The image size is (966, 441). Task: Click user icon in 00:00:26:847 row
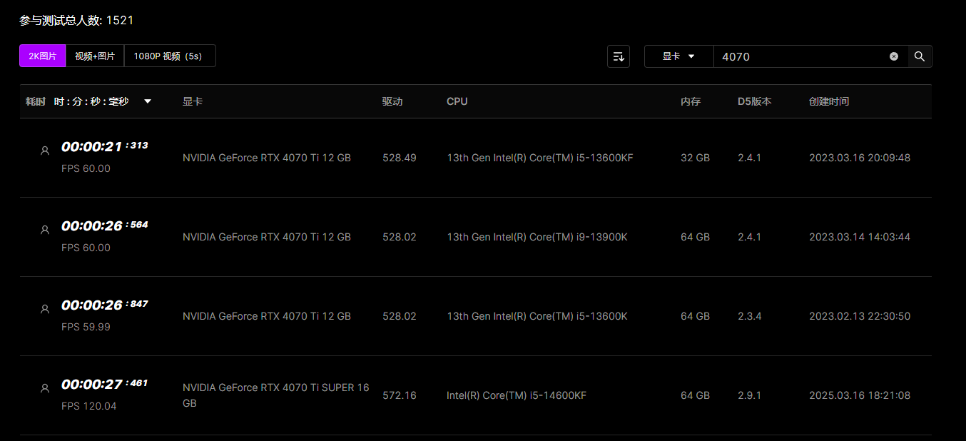[45, 309]
